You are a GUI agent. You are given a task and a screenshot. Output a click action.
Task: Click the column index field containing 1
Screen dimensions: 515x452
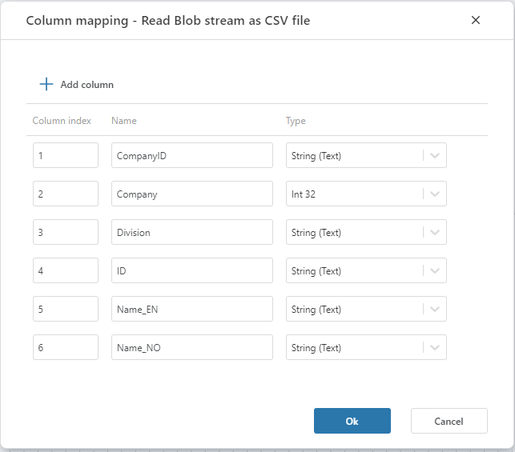[x=65, y=156]
